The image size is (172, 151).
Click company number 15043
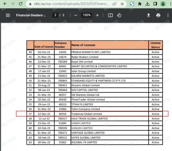(63, 71)
